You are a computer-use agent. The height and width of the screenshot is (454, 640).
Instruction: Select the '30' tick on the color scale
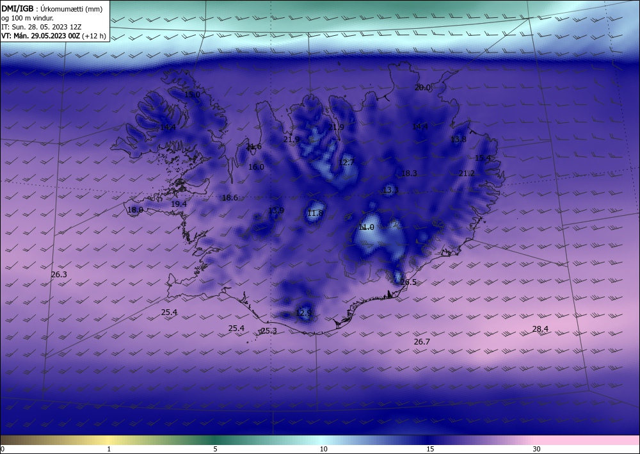pos(537,449)
